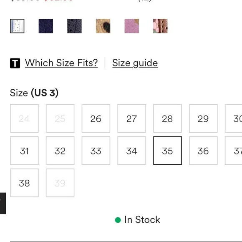Click the black tab at left edge

(x=3, y=203)
